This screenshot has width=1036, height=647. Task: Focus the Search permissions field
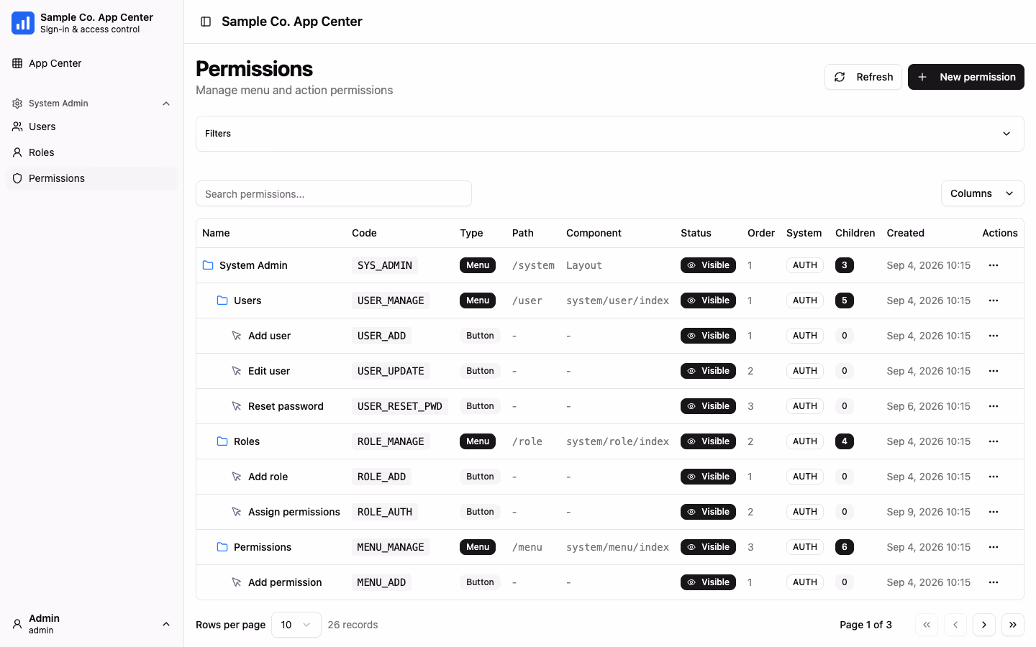coord(334,193)
